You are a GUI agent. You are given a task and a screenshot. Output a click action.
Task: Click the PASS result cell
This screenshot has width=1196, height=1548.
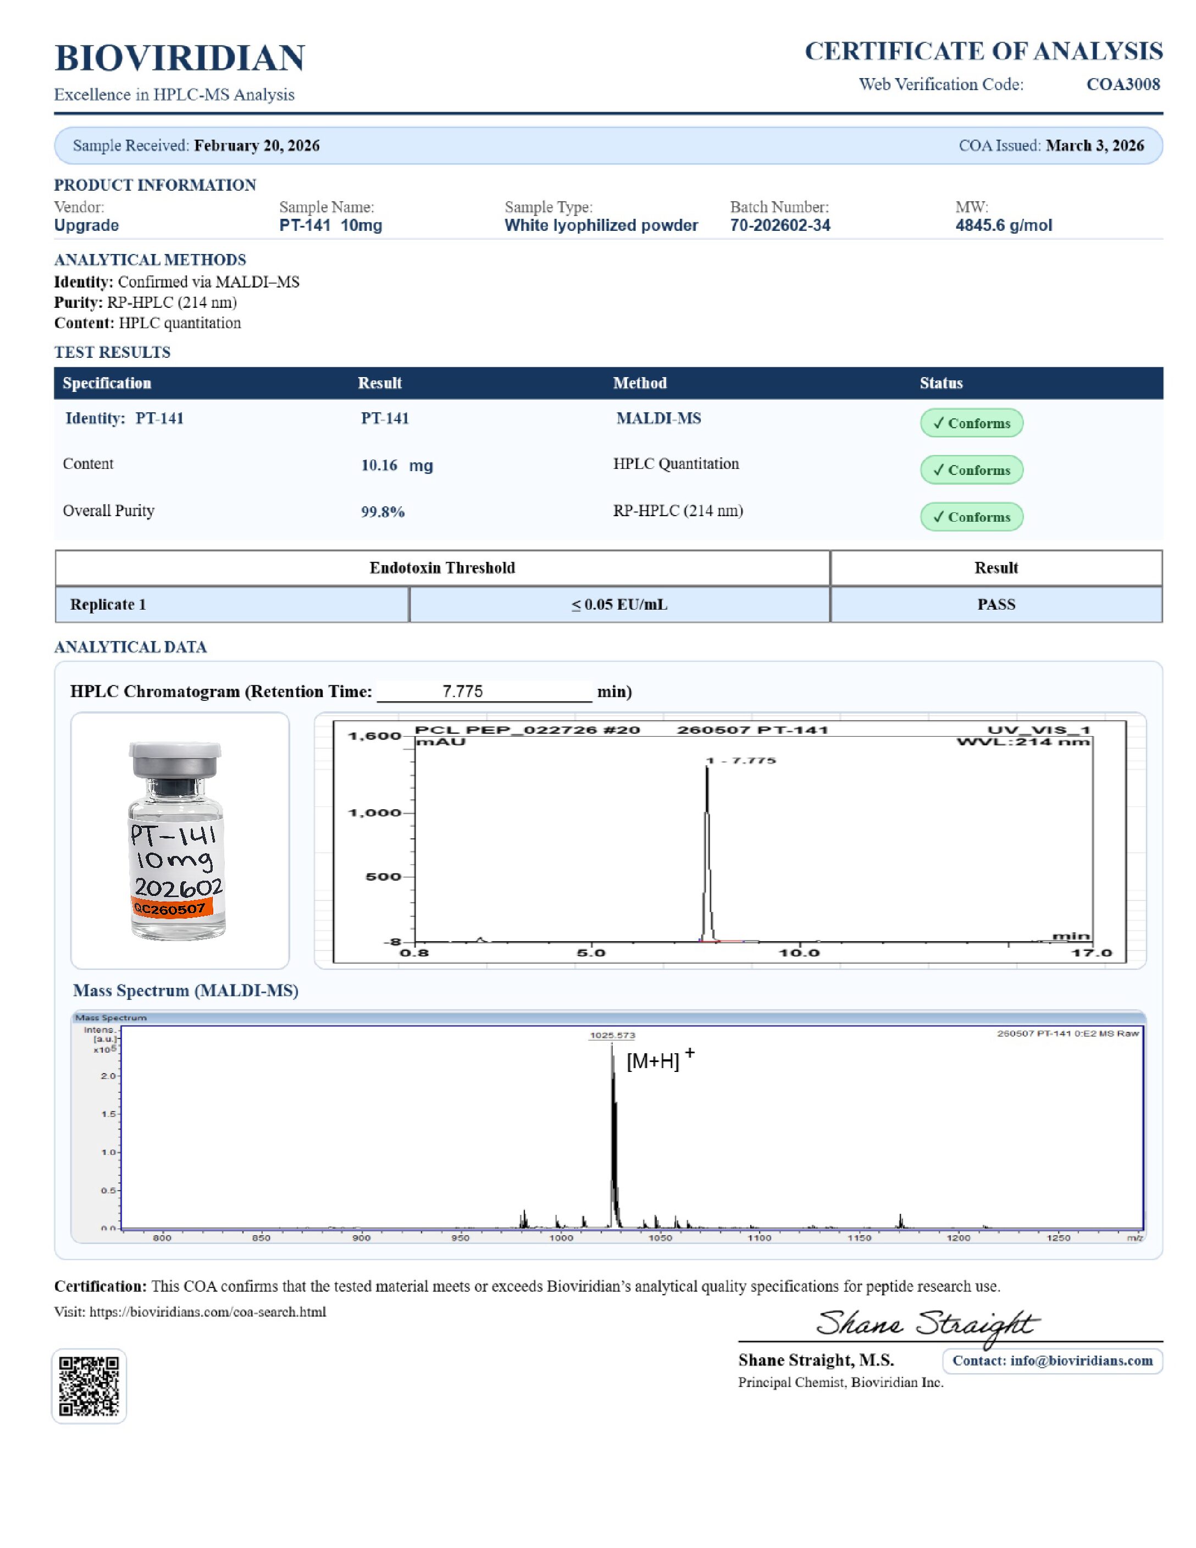pos(996,605)
